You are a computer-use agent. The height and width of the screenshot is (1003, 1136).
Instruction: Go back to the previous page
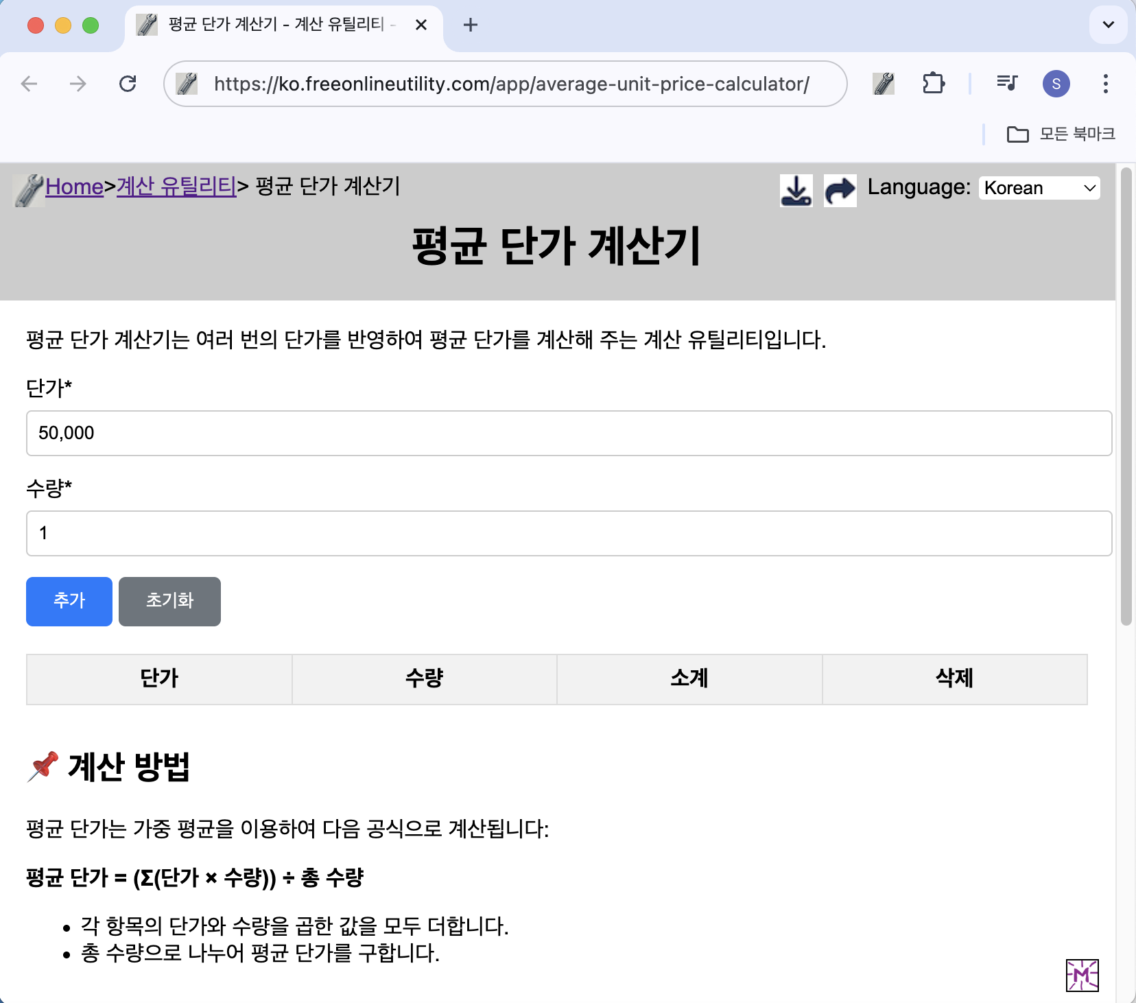point(29,84)
